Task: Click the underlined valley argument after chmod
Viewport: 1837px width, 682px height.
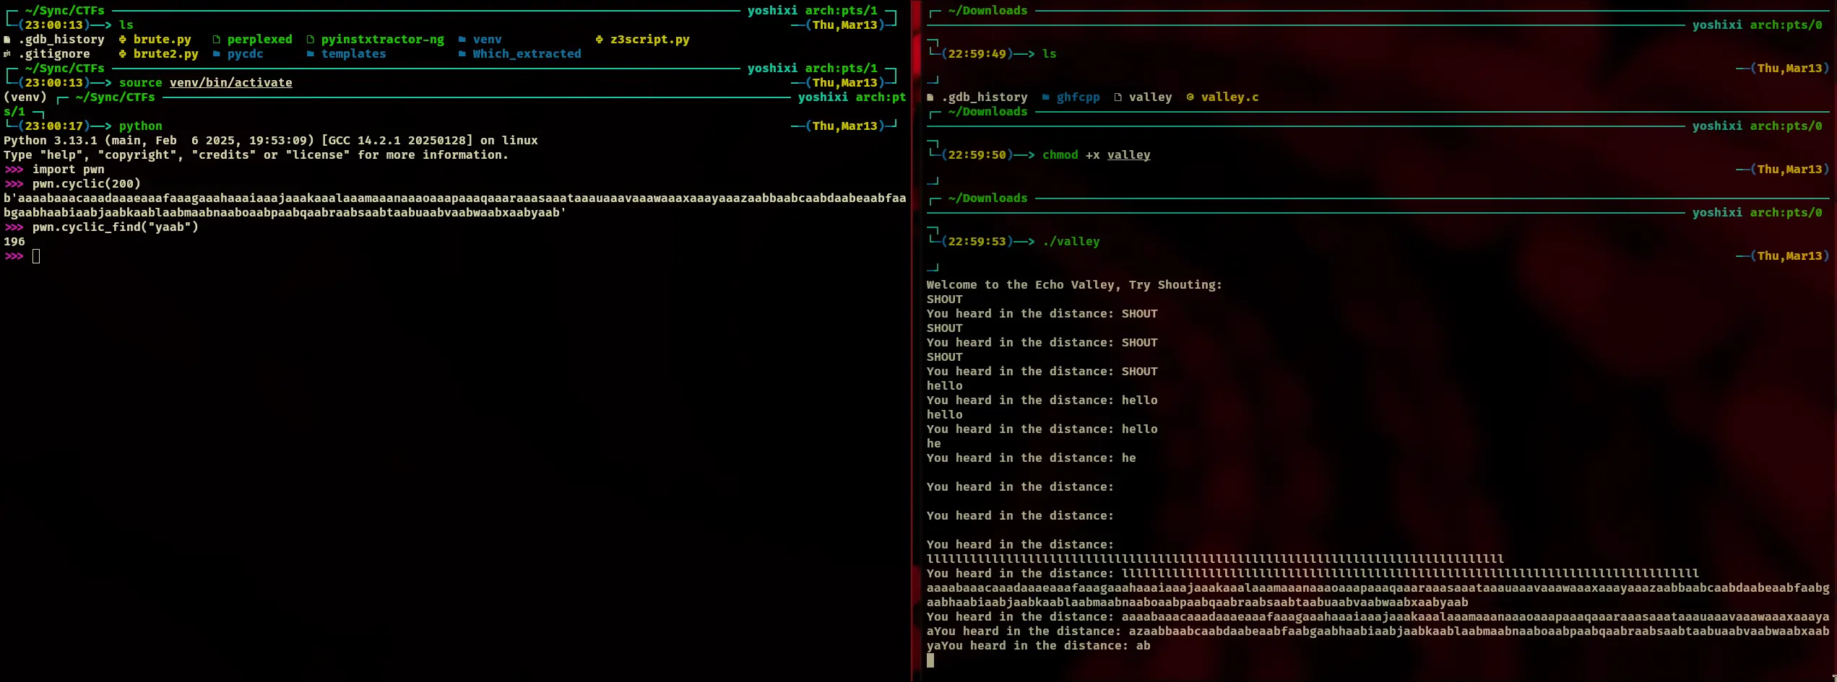Action: click(x=1128, y=155)
